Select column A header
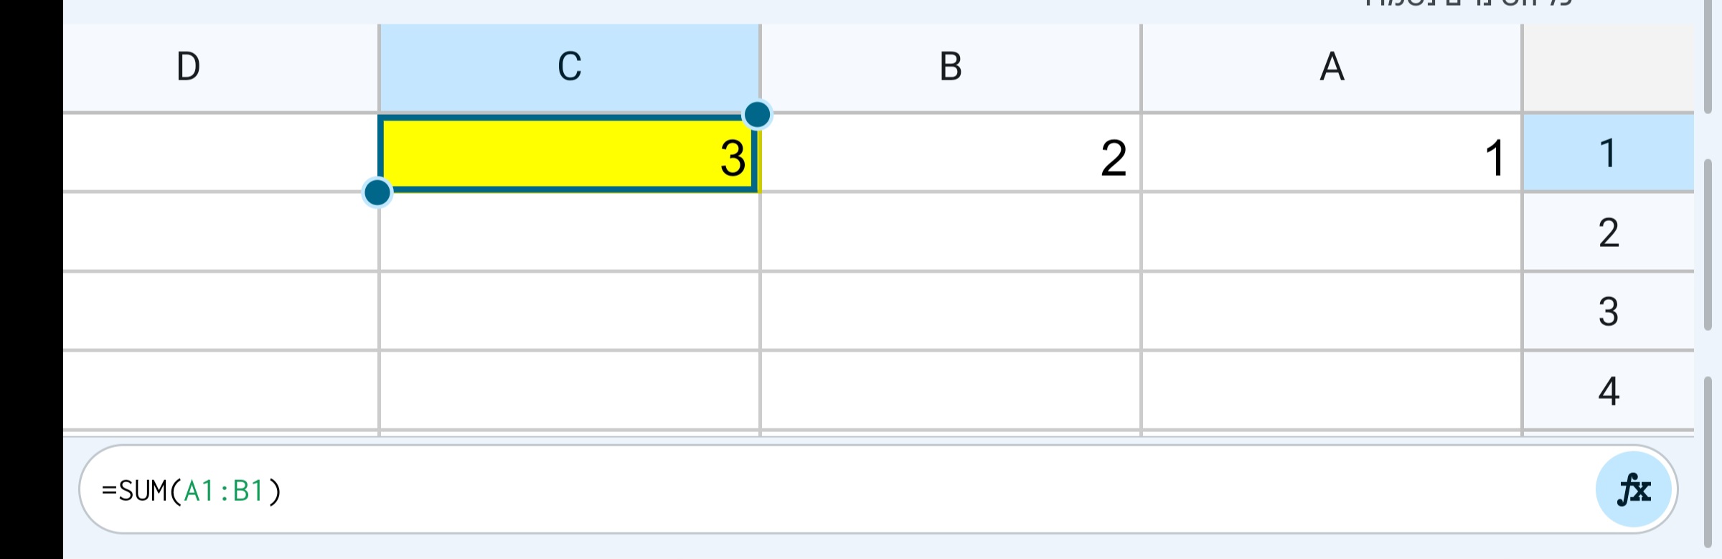Viewport: 1722px width, 559px height. coord(1331,67)
